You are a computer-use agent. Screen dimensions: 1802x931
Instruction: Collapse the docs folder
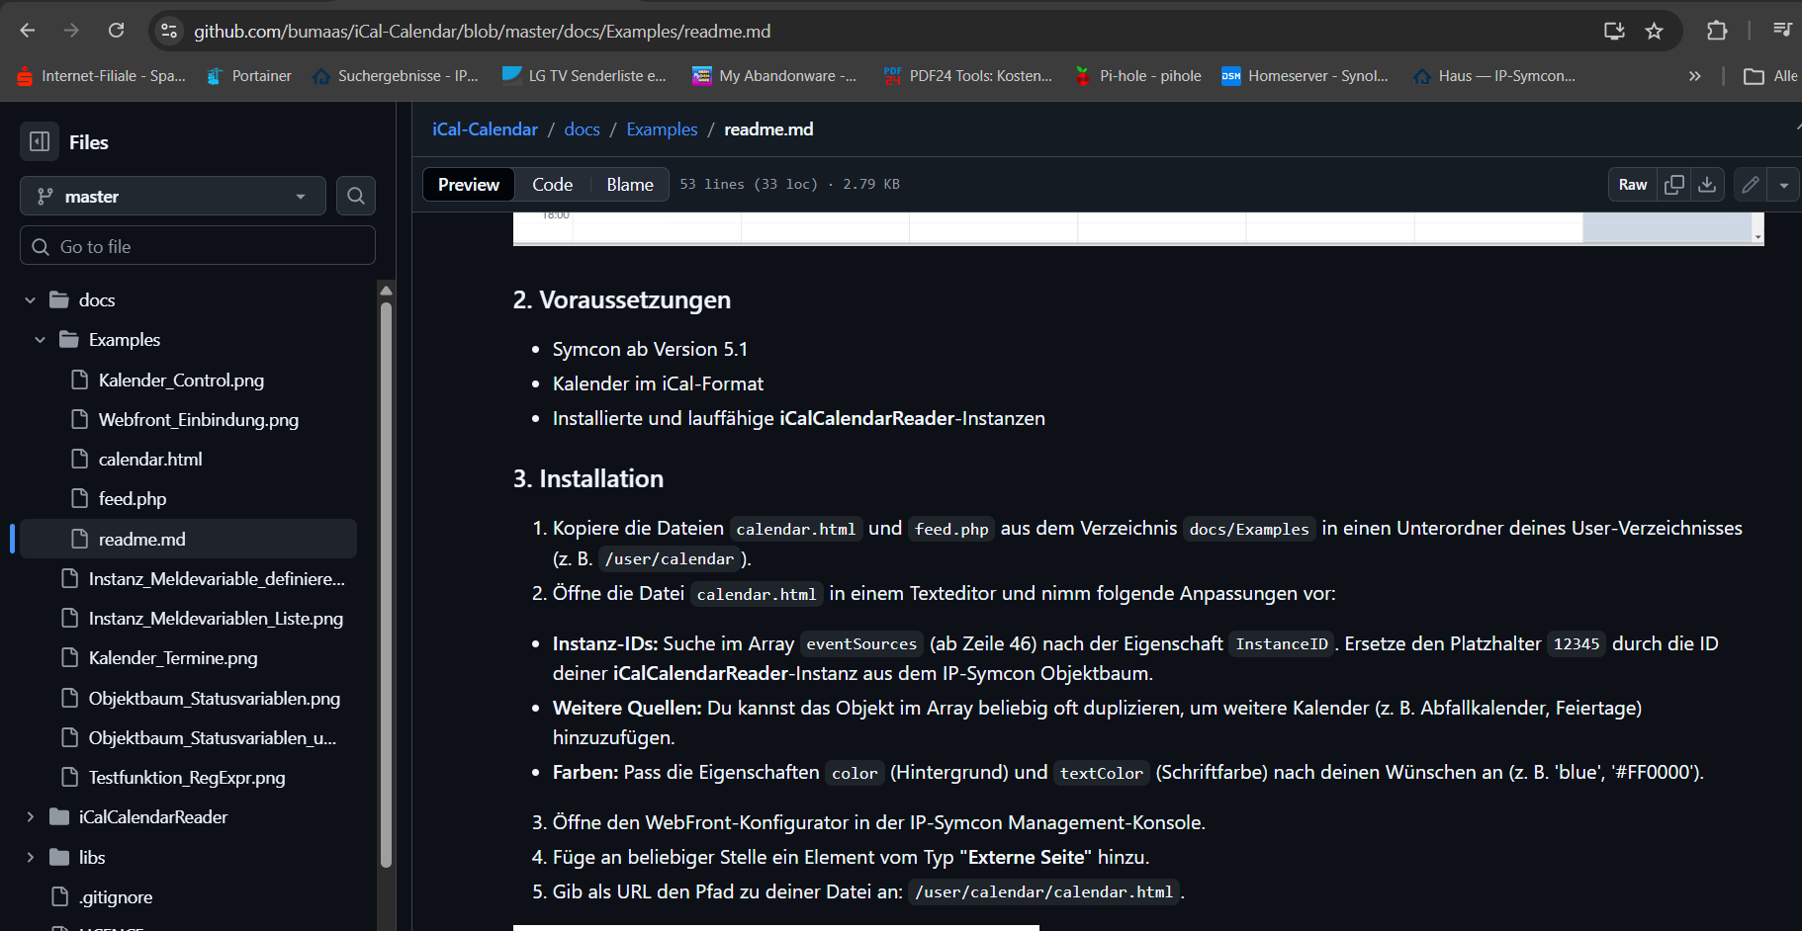31,300
